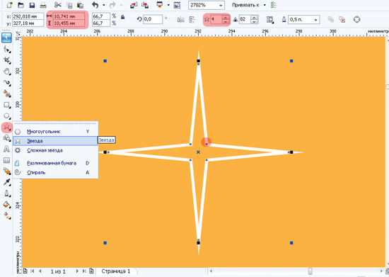This screenshot has width=389, height=277.
Task: Select the Shape edit tool
Action: [x=6, y=49]
